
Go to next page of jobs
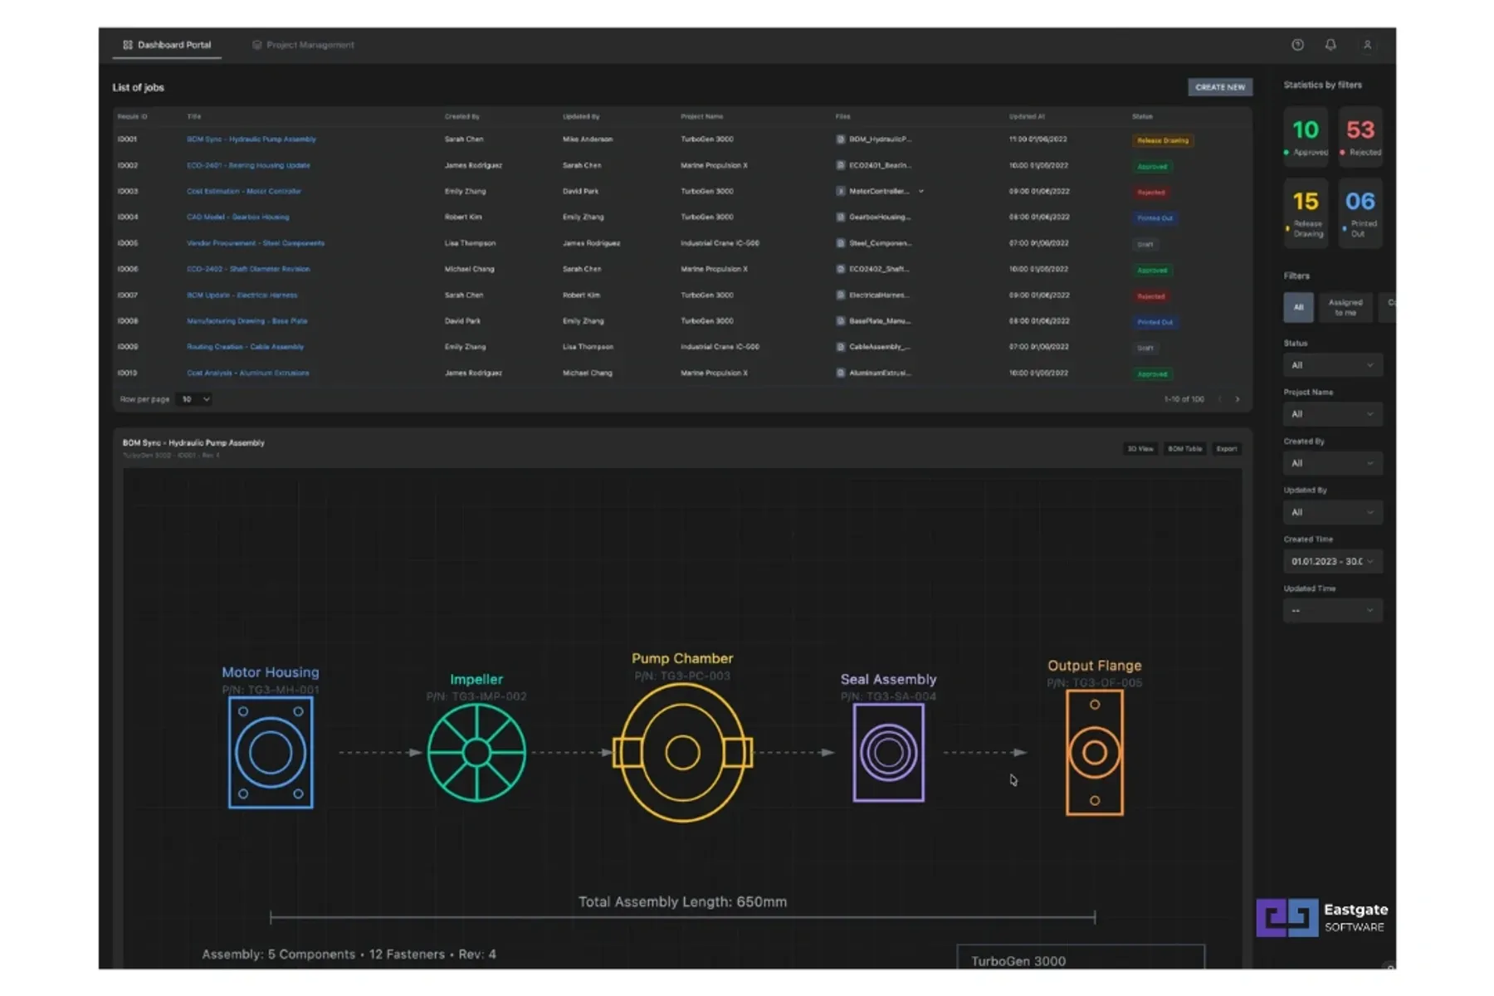click(x=1238, y=399)
